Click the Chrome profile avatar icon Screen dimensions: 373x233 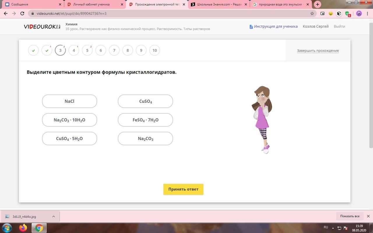pos(359,13)
